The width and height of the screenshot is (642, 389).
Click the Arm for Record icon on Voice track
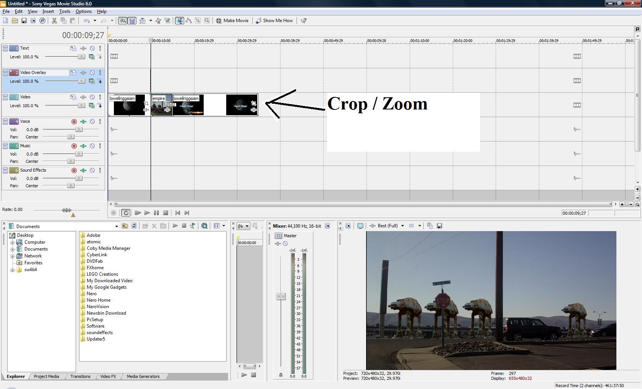[74, 122]
